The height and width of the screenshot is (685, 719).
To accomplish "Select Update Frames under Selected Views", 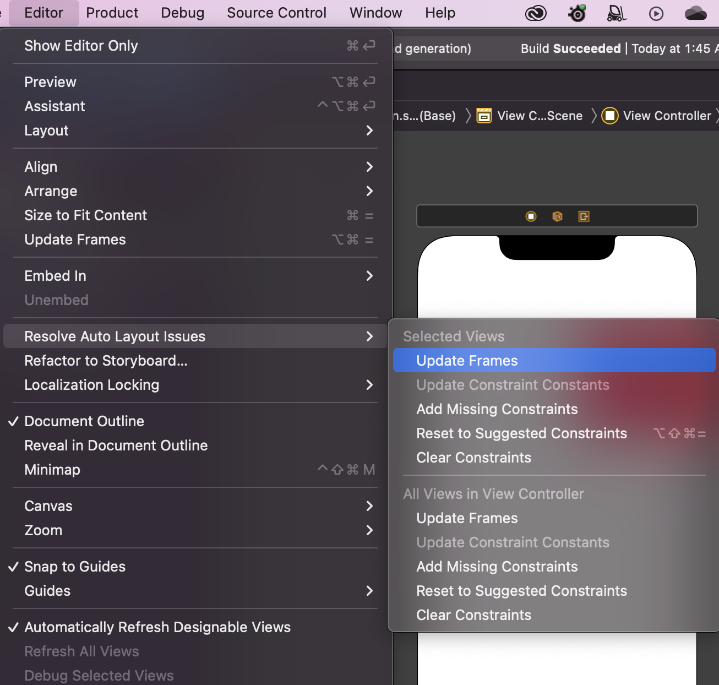I will pyautogui.click(x=554, y=361).
